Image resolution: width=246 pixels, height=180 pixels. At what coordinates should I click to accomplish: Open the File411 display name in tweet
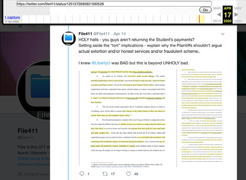click(x=85, y=34)
